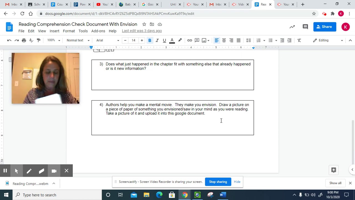The width and height of the screenshot is (355, 200).
Task: Expand numbered list style options arrow
Action: (264, 41)
